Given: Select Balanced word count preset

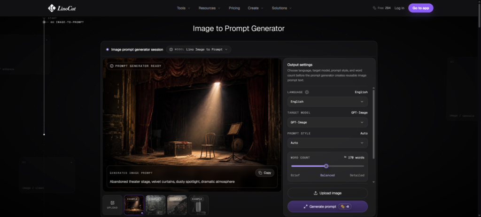Looking at the screenshot, I should pyautogui.click(x=327, y=175).
